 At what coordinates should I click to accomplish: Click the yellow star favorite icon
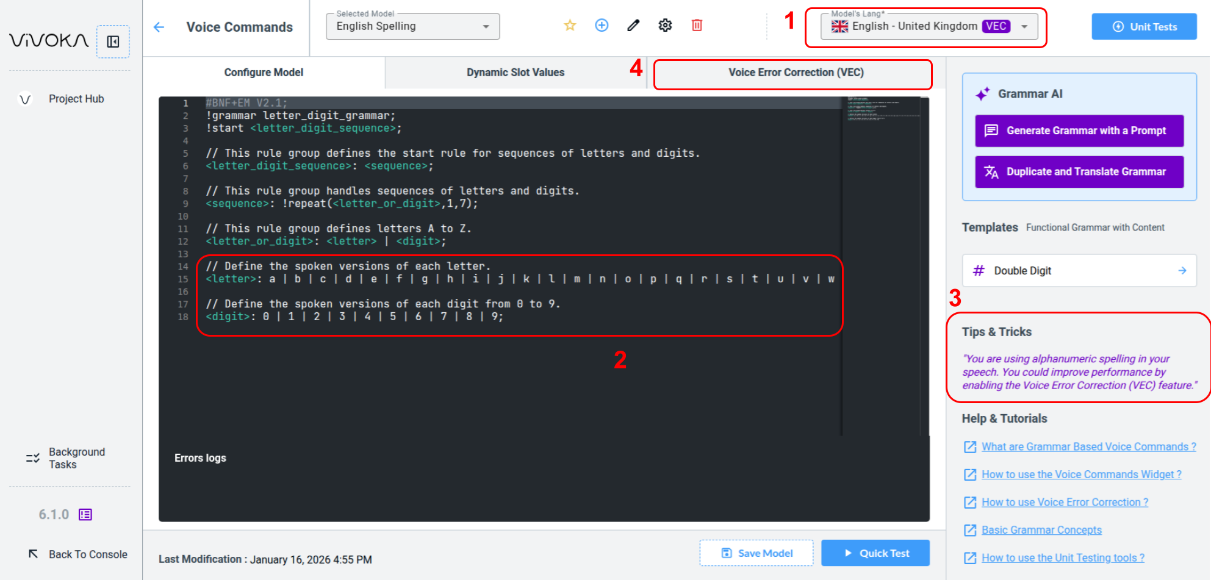pyautogui.click(x=570, y=26)
